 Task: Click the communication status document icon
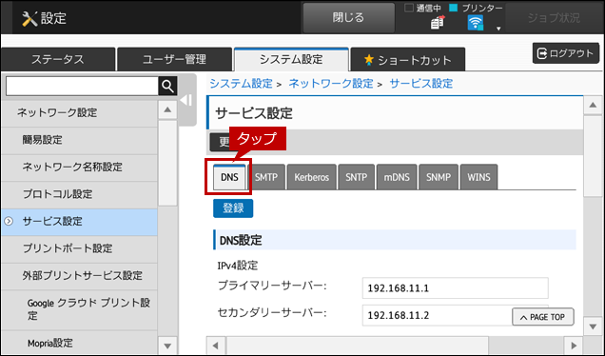(x=438, y=23)
